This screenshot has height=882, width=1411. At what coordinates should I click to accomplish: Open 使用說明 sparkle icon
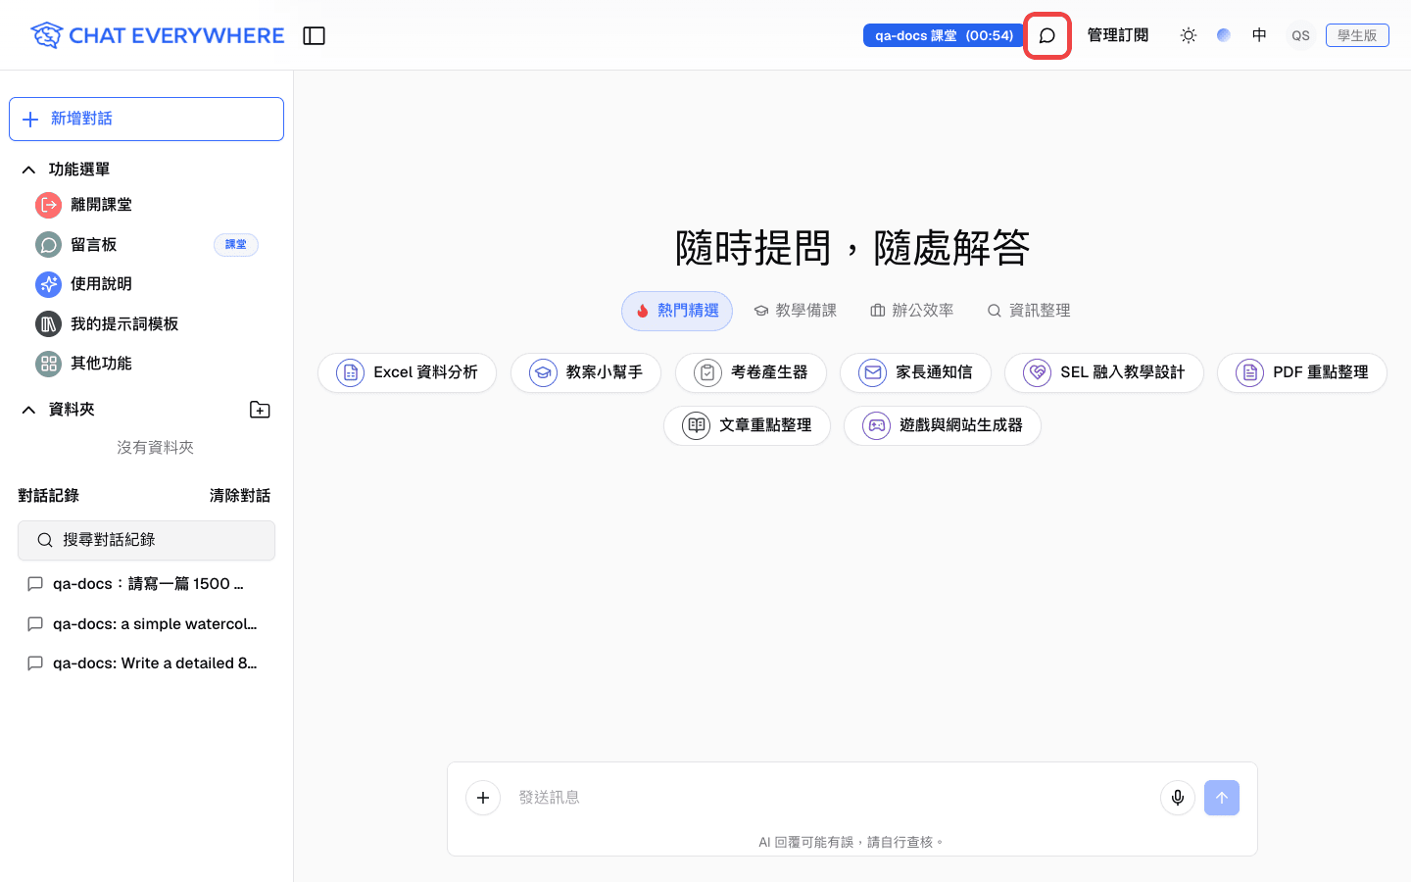pos(48,284)
